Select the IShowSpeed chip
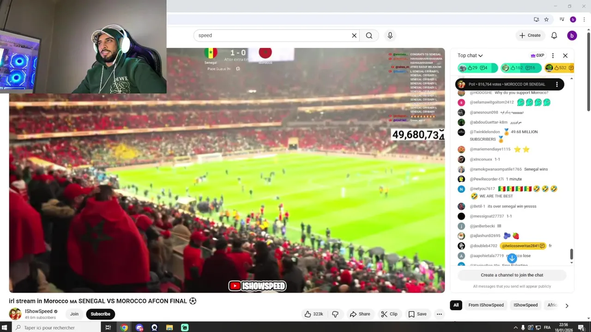 [525, 305]
